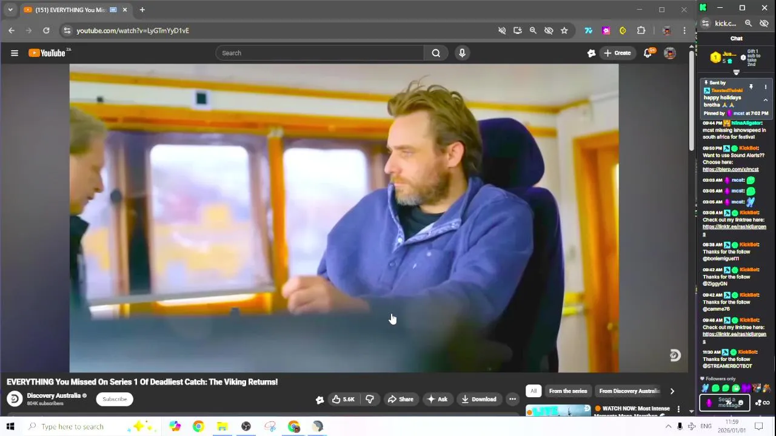Screen dimensions: 776x436
Task: Reload the YouTube page
Action: (46, 30)
